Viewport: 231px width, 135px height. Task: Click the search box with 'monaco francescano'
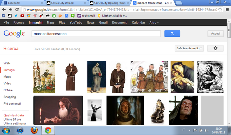tap(96, 34)
